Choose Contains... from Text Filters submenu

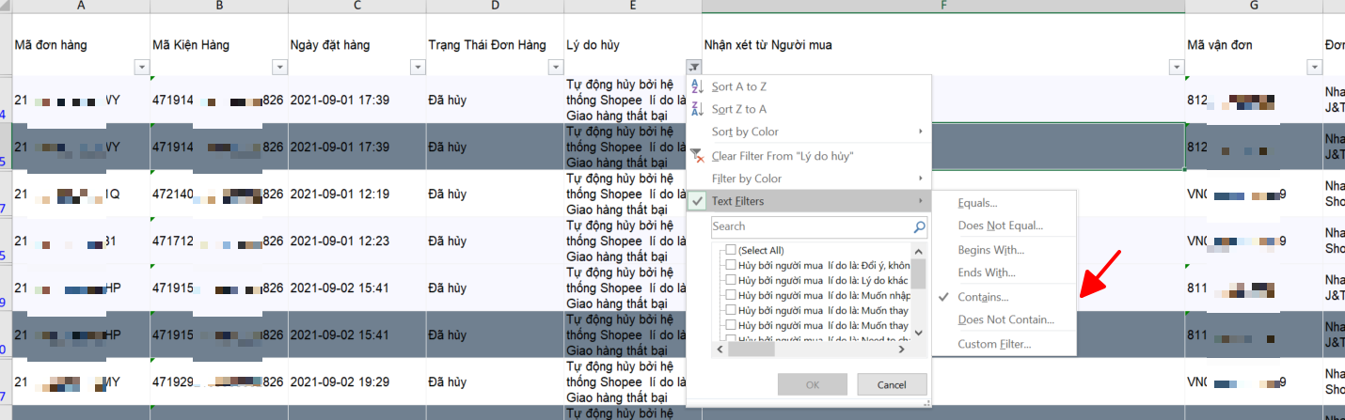pyautogui.click(x=983, y=297)
